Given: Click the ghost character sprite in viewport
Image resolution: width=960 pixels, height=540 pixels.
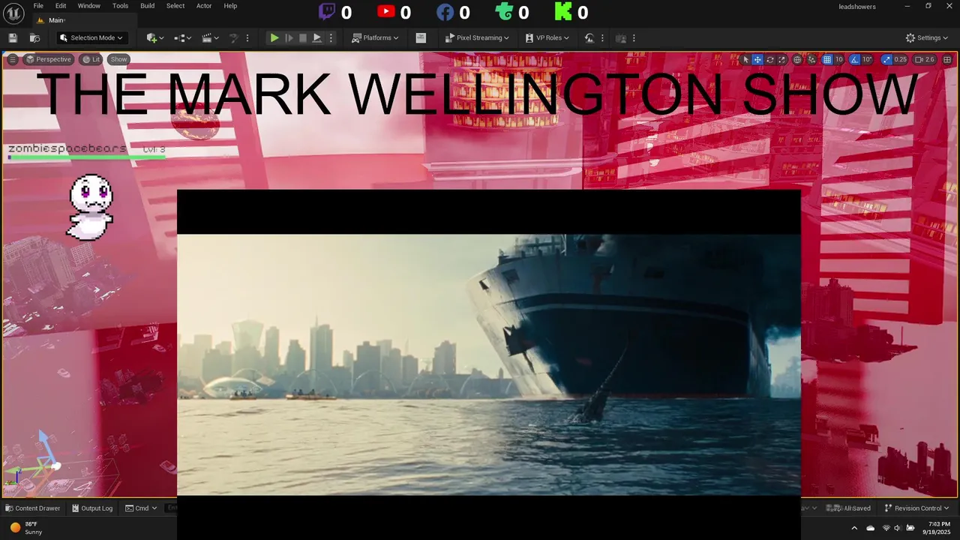Looking at the screenshot, I should 91,208.
